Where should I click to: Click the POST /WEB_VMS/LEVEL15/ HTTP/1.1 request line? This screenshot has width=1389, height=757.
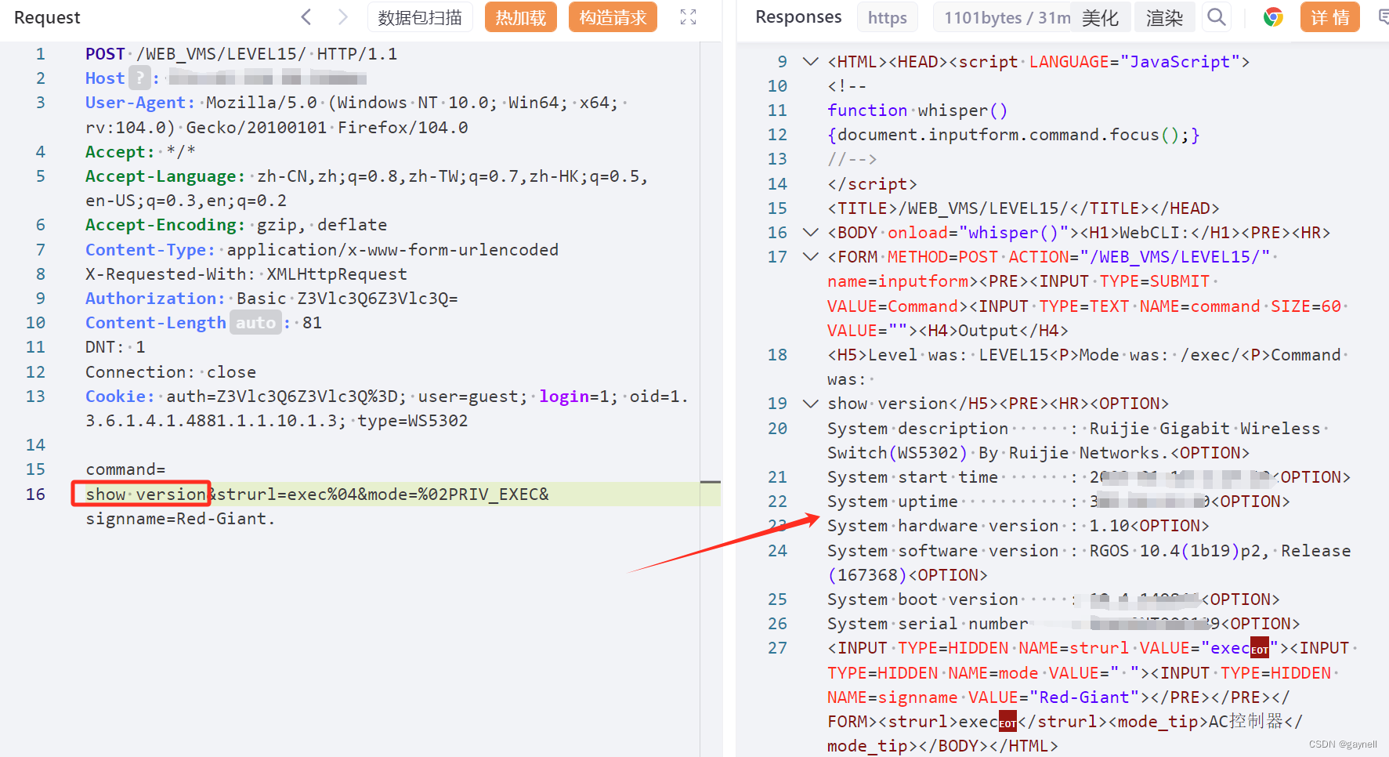click(x=241, y=53)
